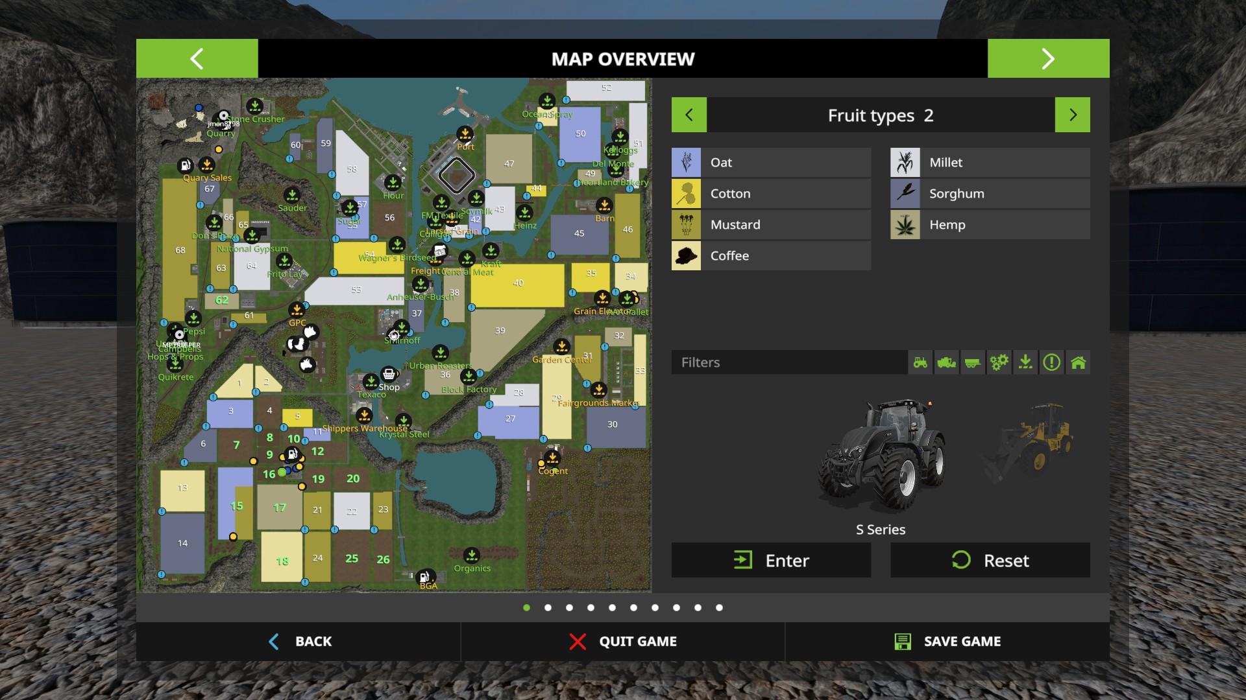
Task: Toggle the unloading points filter icon
Action: (1025, 362)
